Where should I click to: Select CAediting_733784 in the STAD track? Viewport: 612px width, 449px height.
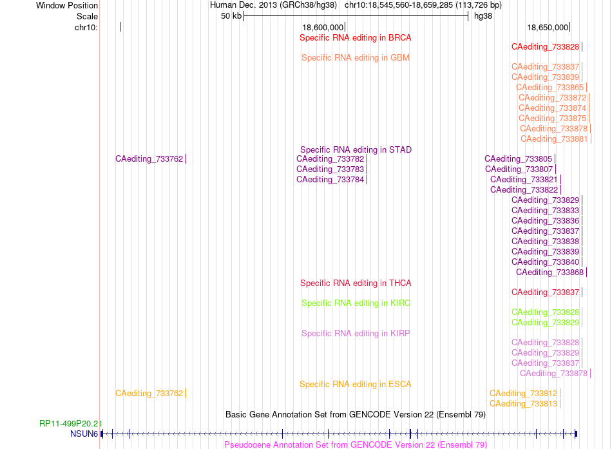(x=330, y=180)
